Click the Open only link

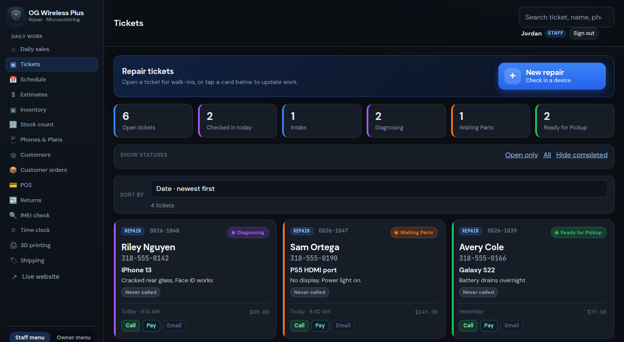tap(521, 155)
